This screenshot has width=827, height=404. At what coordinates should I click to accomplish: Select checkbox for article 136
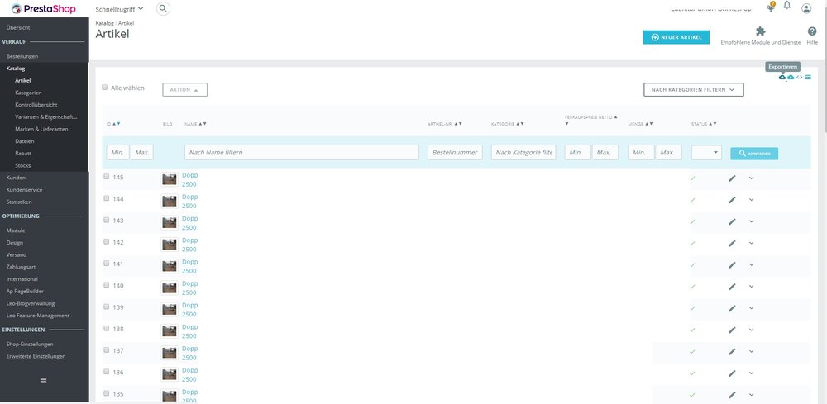coord(107,371)
